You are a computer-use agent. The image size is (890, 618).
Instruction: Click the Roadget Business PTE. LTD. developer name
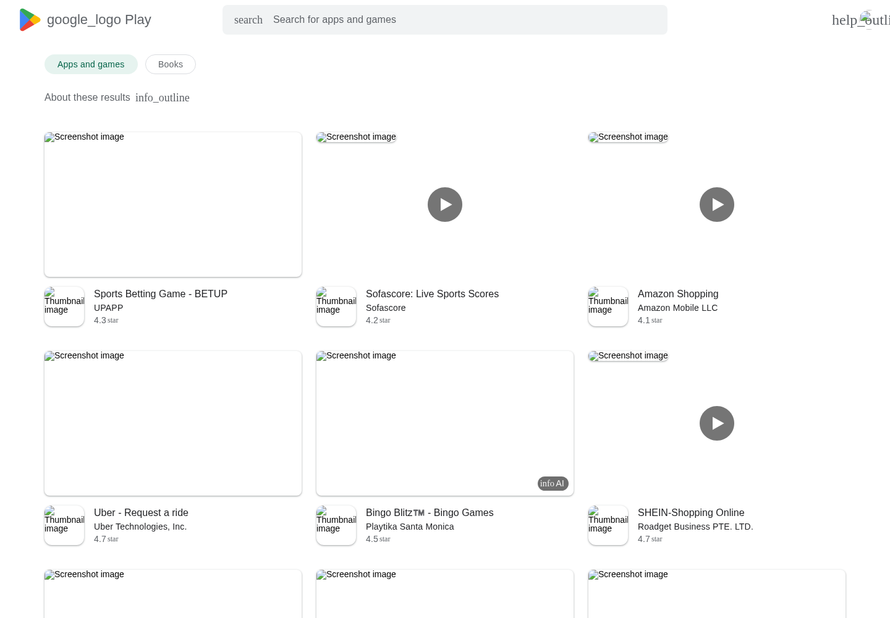click(695, 527)
